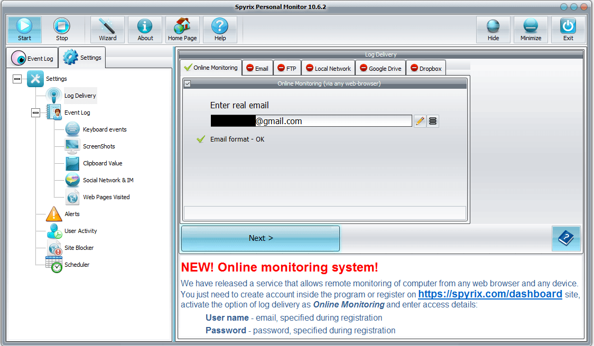Screen dimensions: 594x346
Task: Select Log Delivery in the tree
Action: click(x=80, y=96)
